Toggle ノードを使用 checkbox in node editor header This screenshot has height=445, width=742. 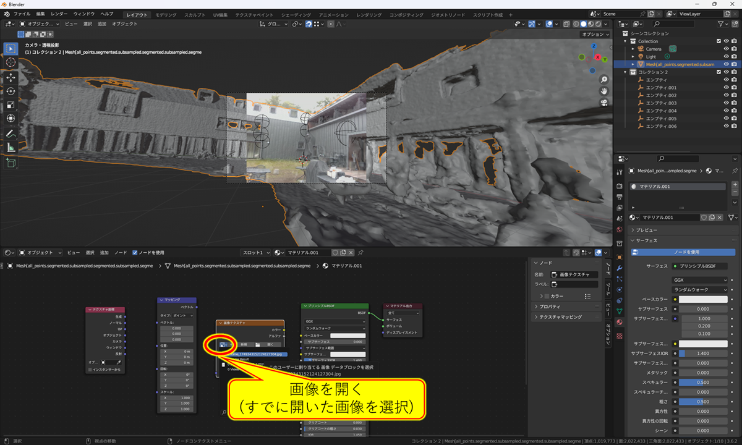coord(135,253)
